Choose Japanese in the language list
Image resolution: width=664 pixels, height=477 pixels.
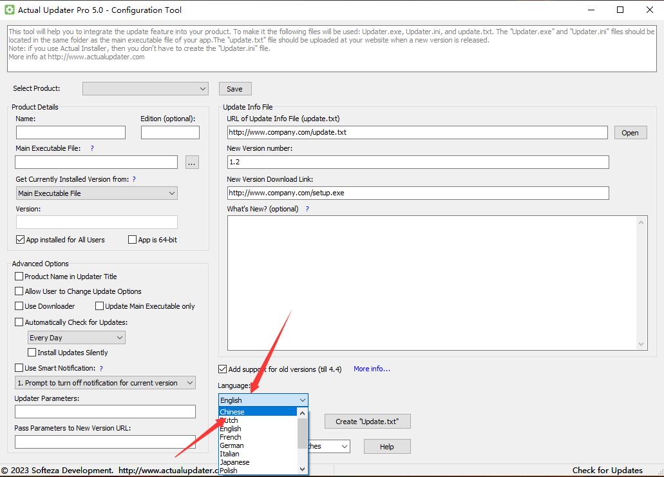258,462
